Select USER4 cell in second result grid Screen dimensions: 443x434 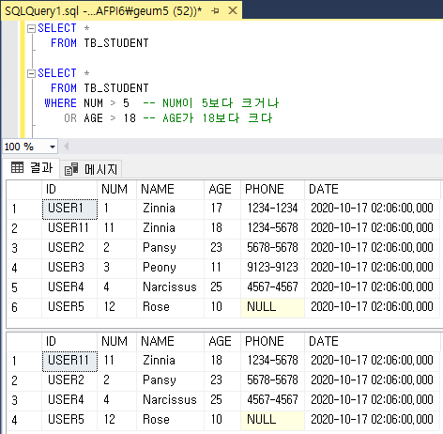(x=69, y=400)
